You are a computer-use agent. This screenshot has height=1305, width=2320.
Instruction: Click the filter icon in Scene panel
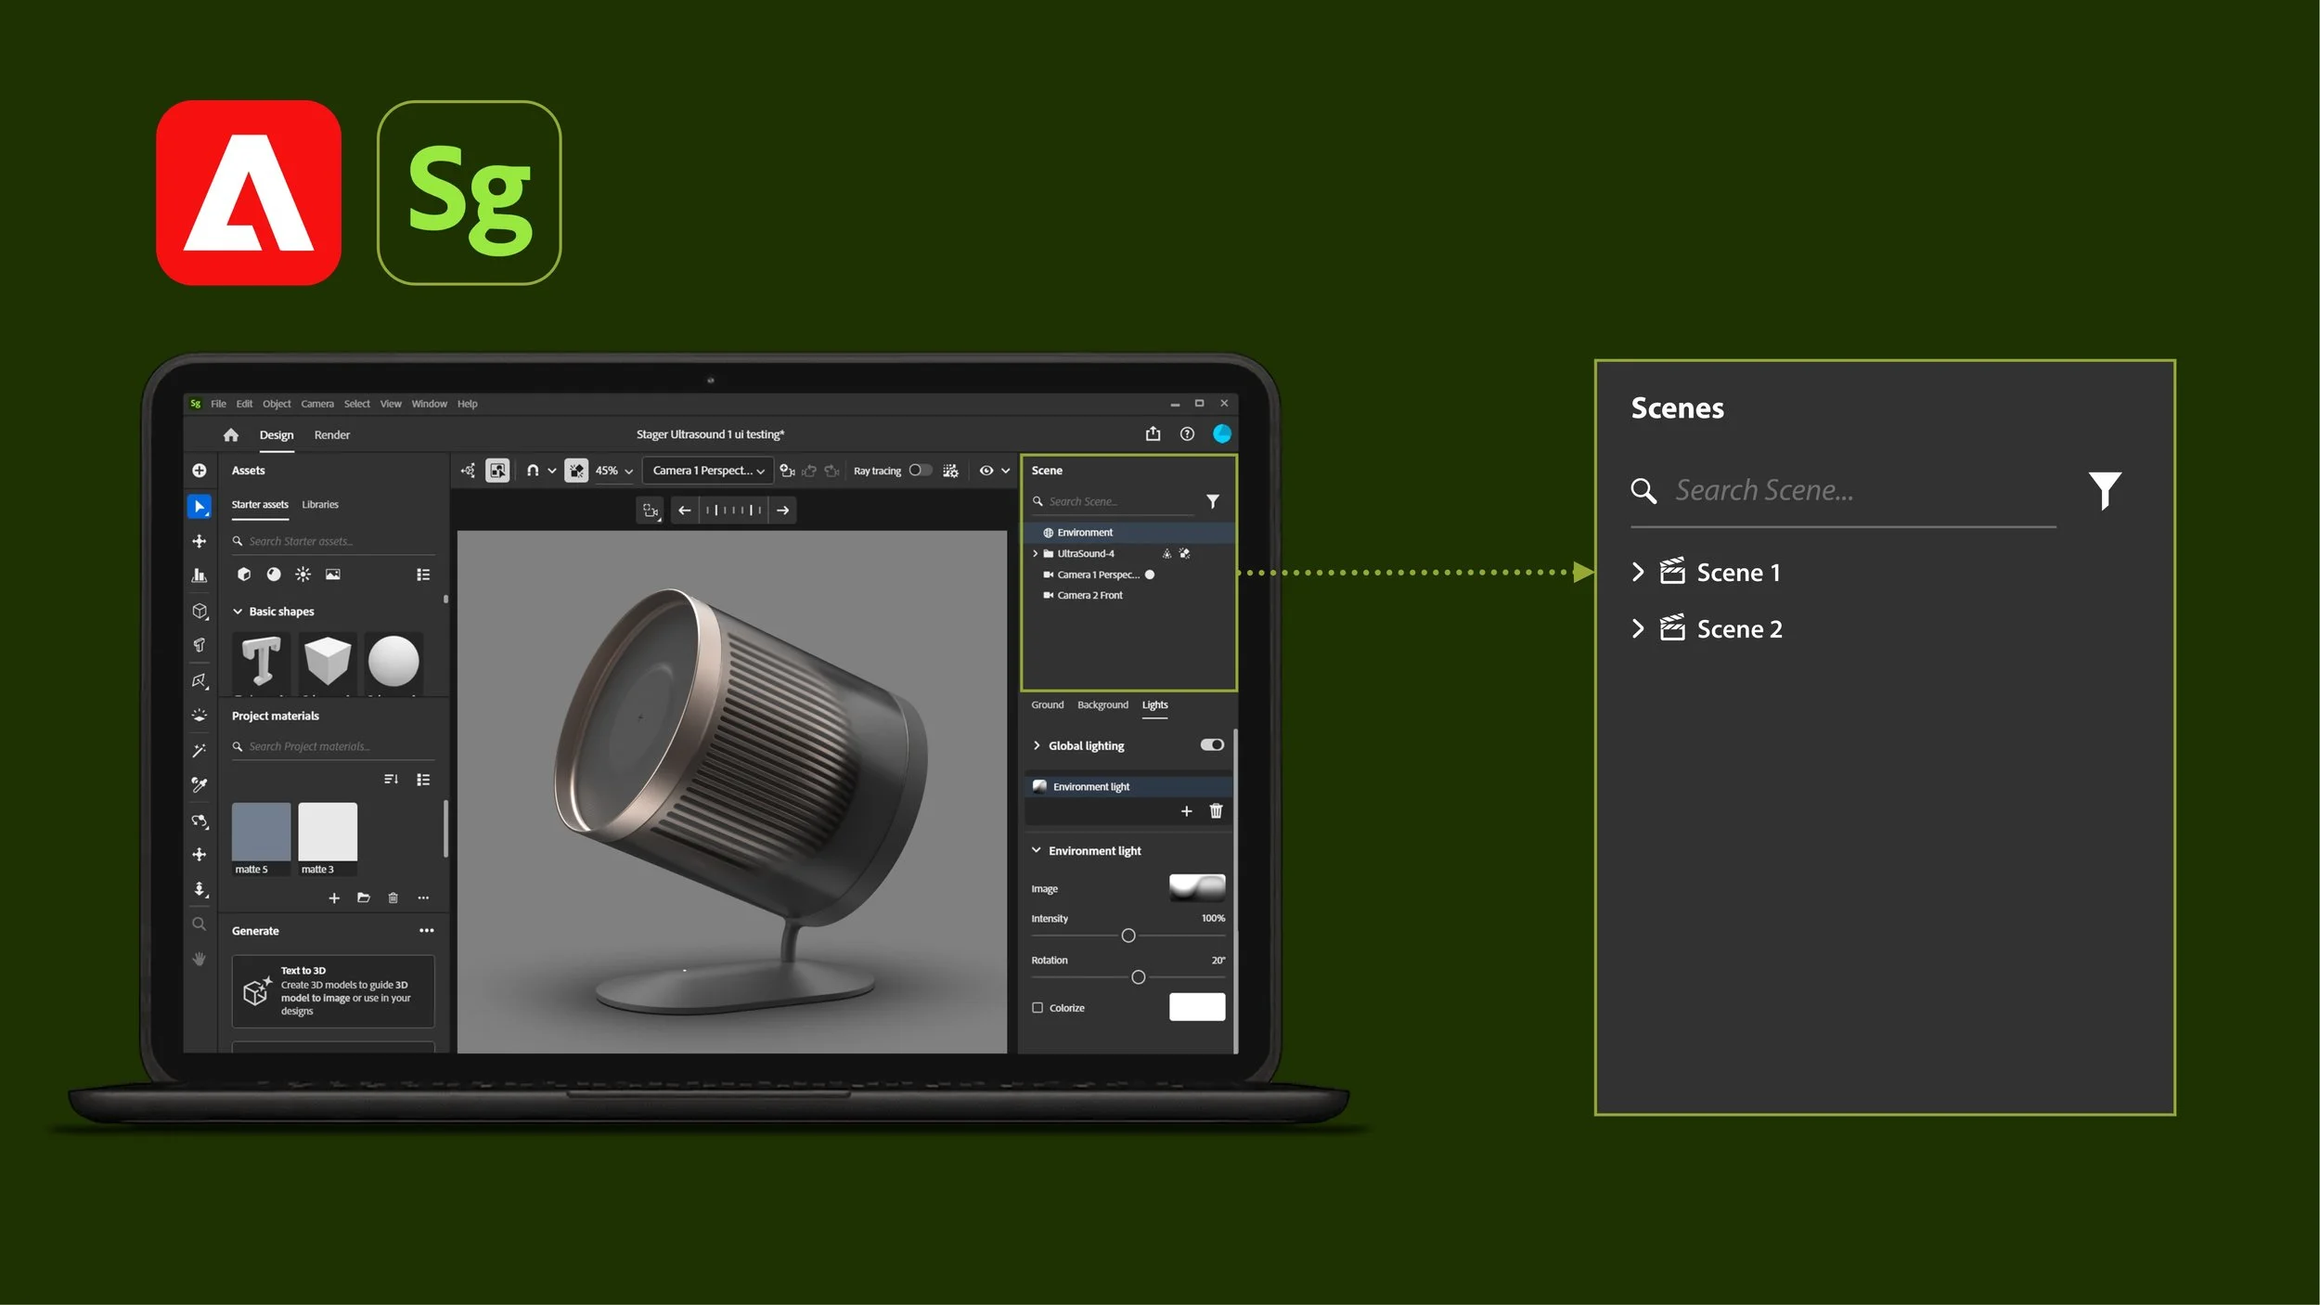pos(1212,501)
